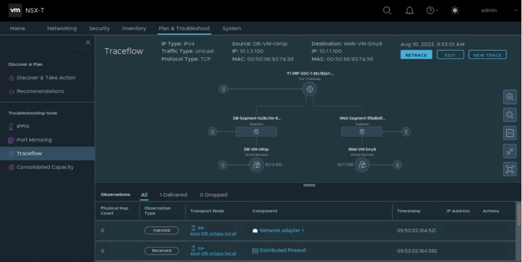Click the panel resize handle above Observations

[309, 185]
